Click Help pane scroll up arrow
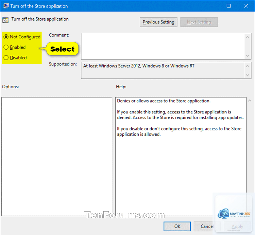The width and height of the screenshot is (255, 235). (250, 101)
